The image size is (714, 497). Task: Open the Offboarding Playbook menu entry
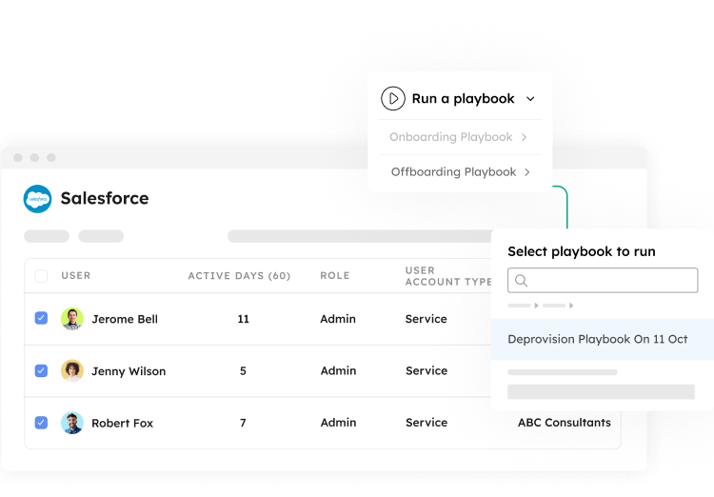click(460, 172)
